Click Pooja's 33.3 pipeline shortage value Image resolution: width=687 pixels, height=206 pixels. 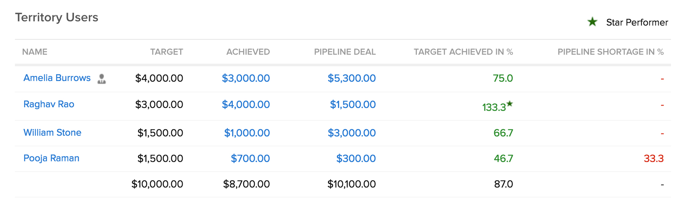653,158
